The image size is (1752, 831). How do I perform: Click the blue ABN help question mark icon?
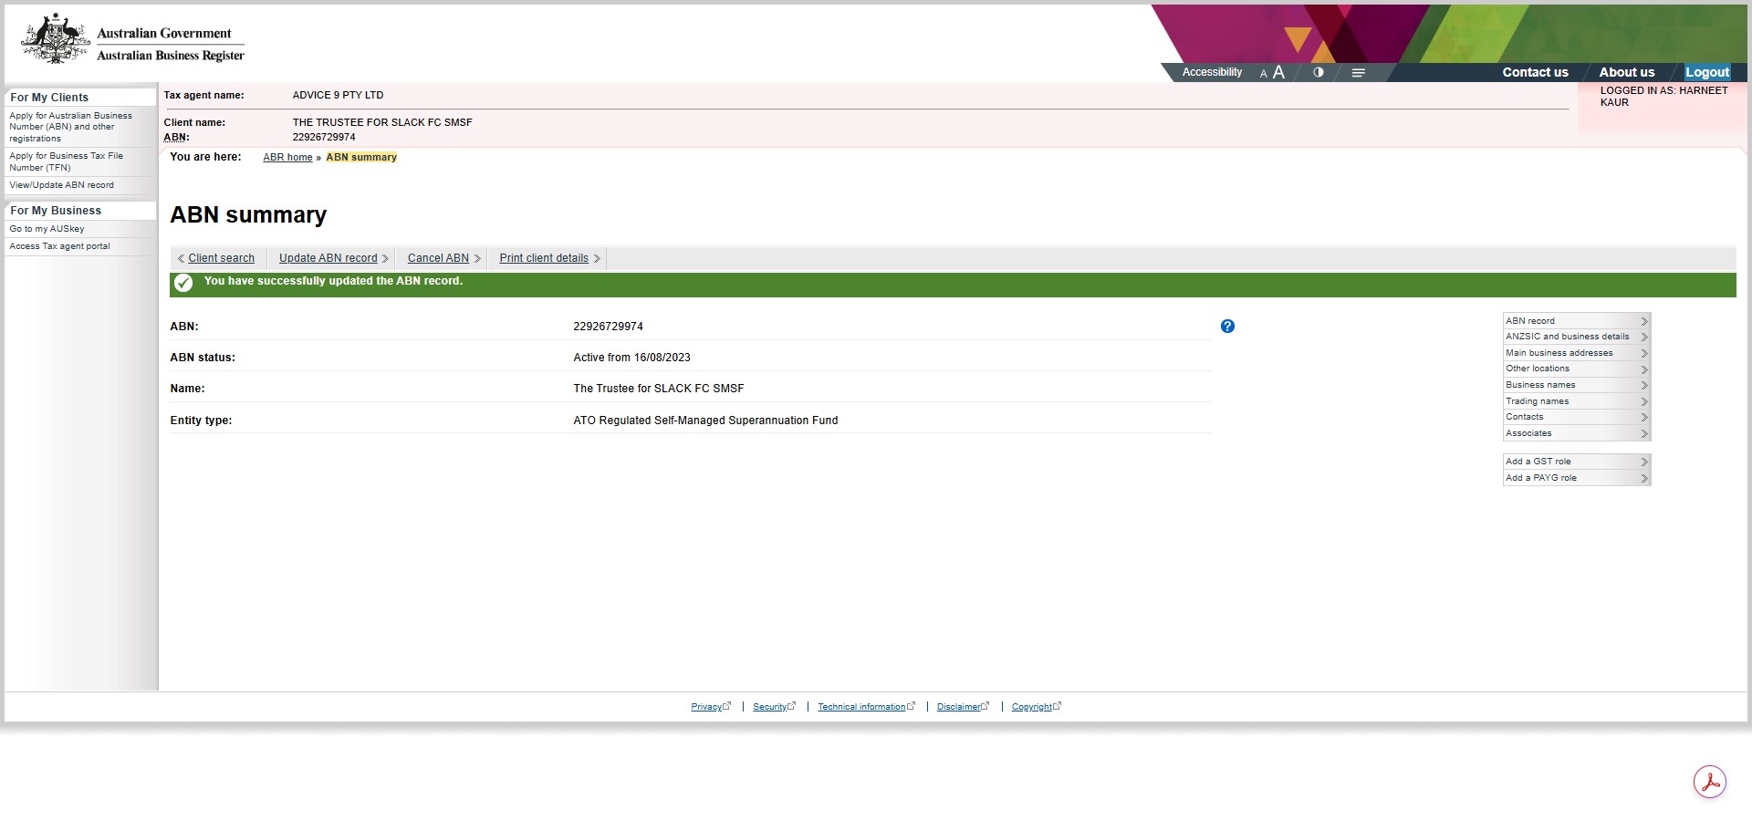click(x=1227, y=327)
